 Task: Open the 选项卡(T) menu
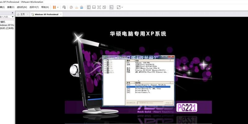pyautogui.click(x=34, y=7)
